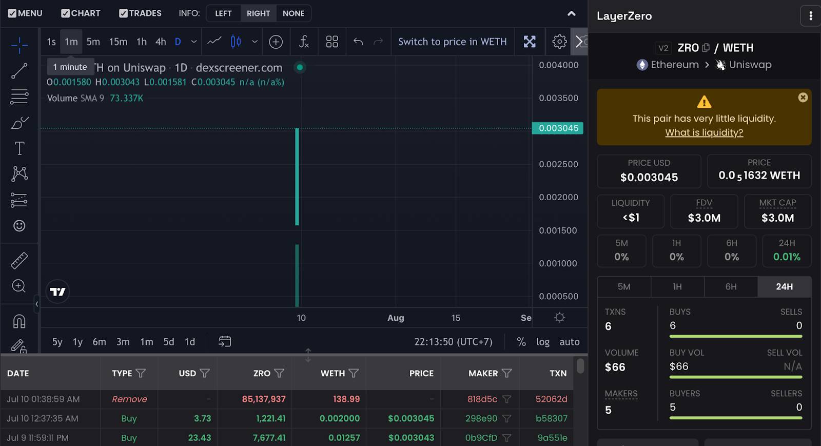The image size is (821, 446).
Task: Activate the zoom in tool
Action: 19,286
